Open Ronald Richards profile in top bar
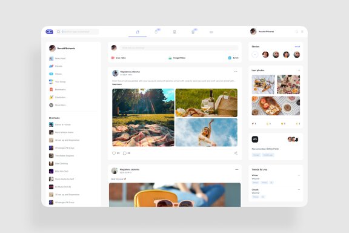 point(262,32)
